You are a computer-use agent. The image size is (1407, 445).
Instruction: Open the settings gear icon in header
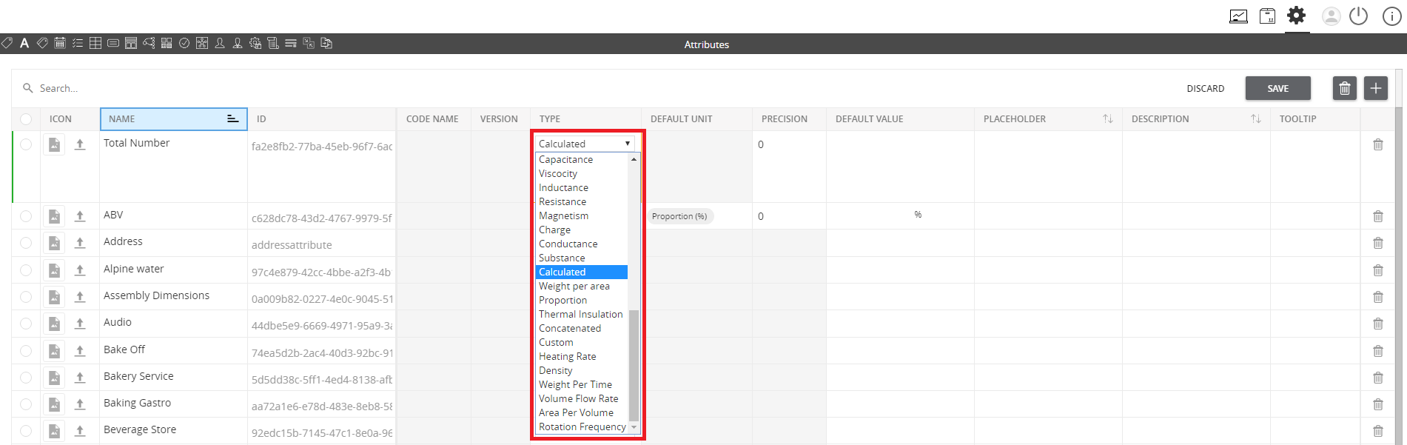coord(1297,15)
